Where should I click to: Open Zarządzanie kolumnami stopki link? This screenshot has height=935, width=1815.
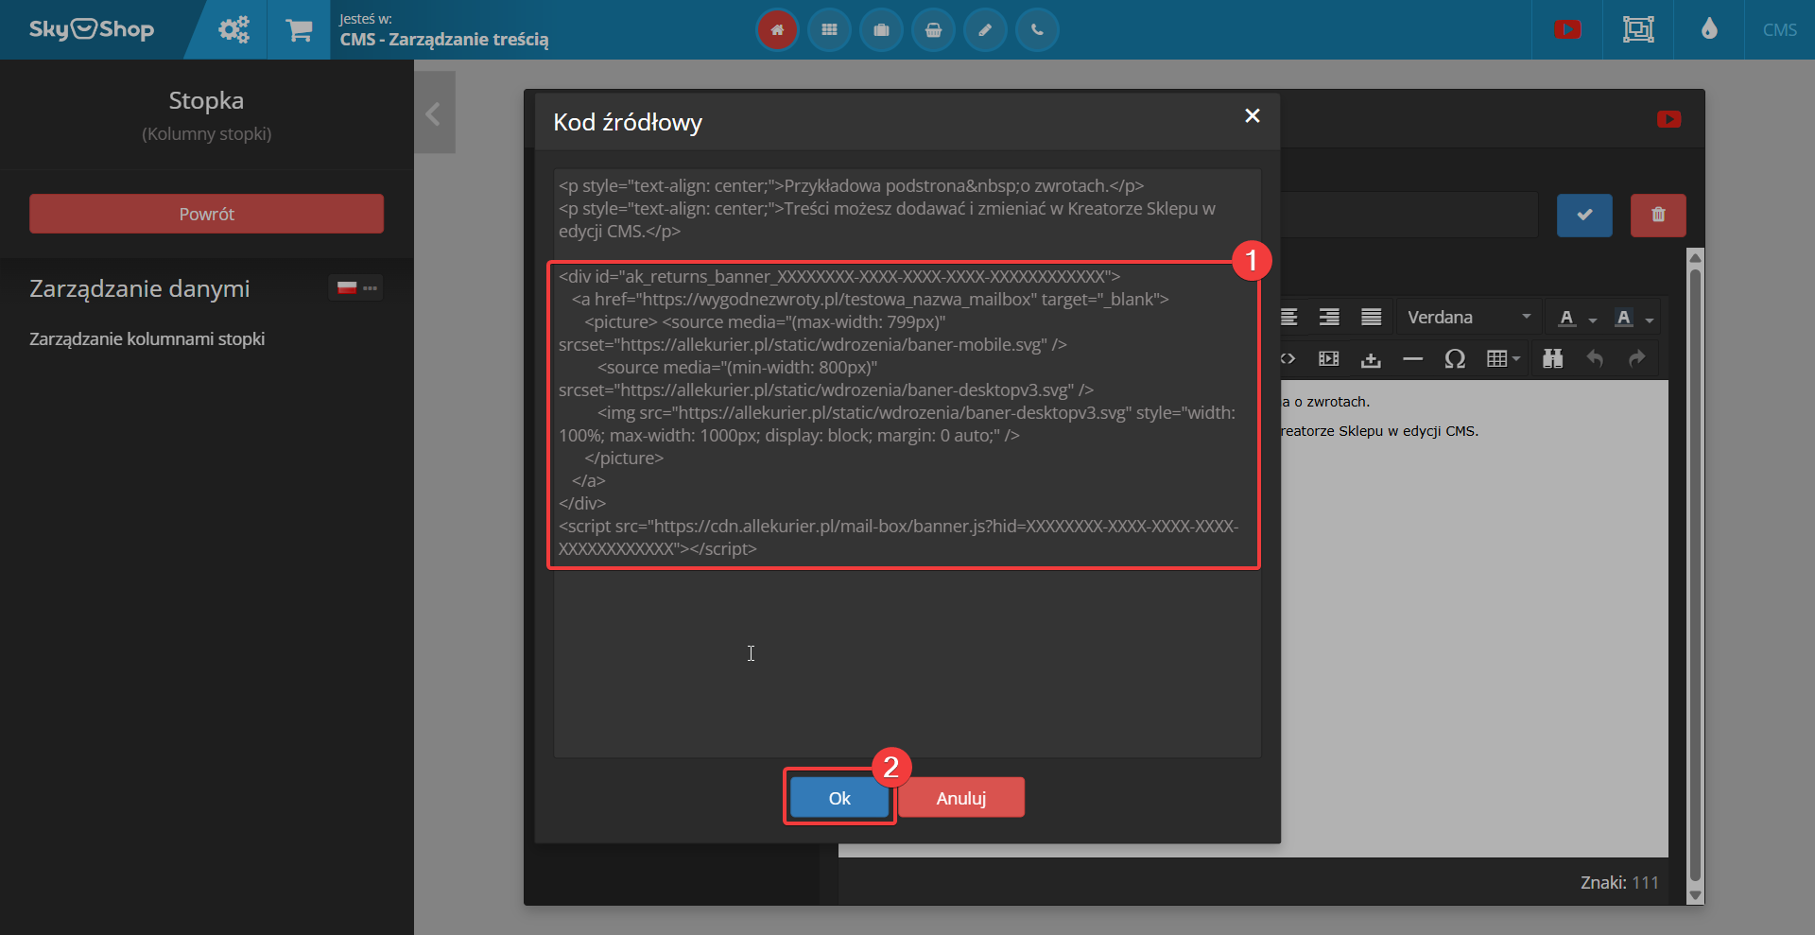pyautogui.click(x=147, y=338)
